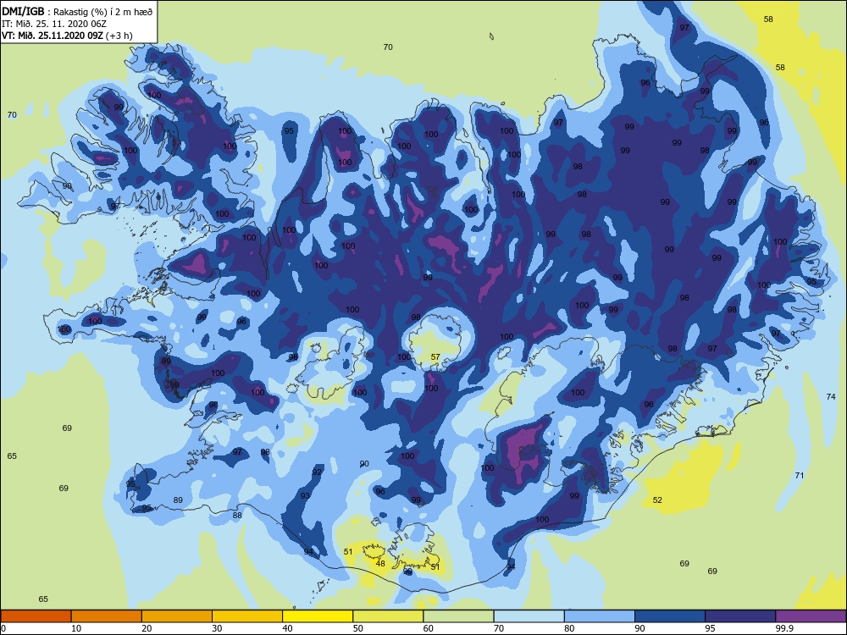This screenshot has width=847, height=635.
Task: Click the 'VT: Mið. 25.11.2020 09Z (+3 h)' line
Action: pyautogui.click(x=67, y=36)
